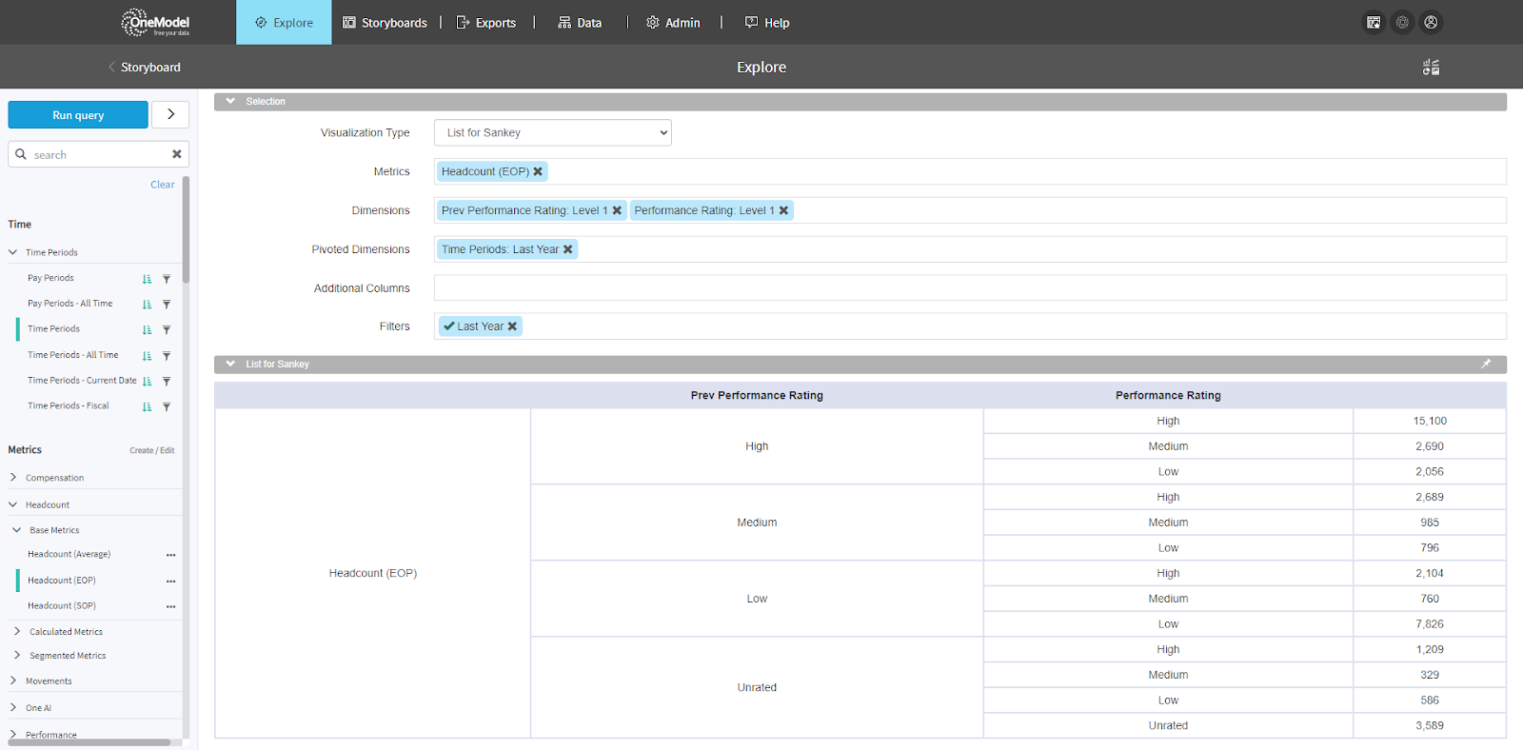Click the sort icon for Time Periods - Current Date
Screen dimensions: 1523x750
tap(147, 382)
